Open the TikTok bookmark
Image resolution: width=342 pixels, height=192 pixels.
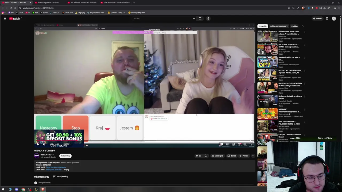[x=20, y=13]
